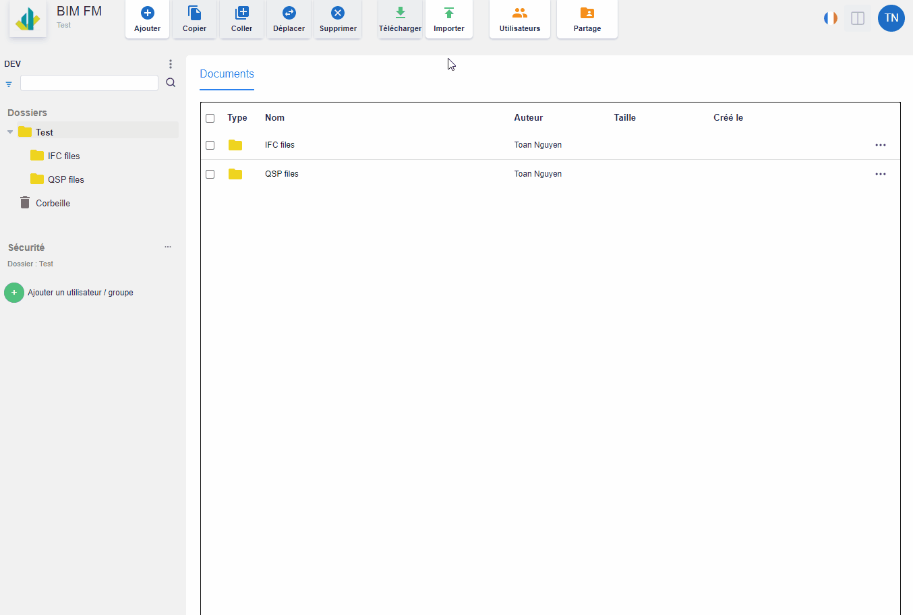Open the Importer upload tool
913x615 pixels.
[x=449, y=13]
